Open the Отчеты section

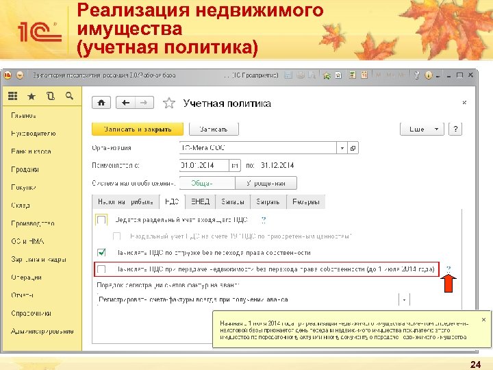click(x=23, y=295)
